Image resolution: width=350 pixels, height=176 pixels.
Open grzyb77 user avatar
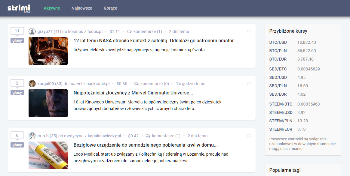pos(32,31)
